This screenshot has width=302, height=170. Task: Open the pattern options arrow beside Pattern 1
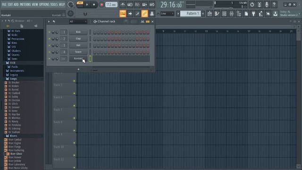(x=178, y=14)
